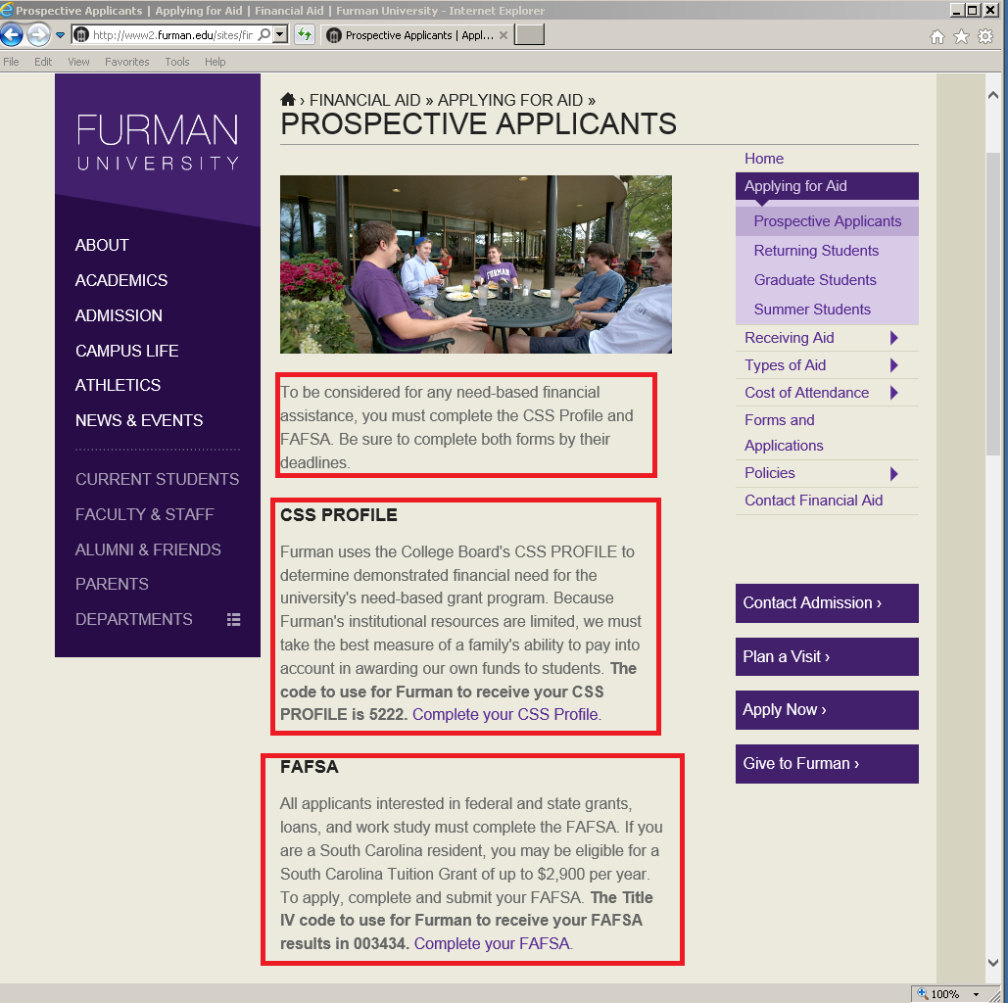
Task: Expand the Types of Aid submenu arrow
Action: click(893, 365)
